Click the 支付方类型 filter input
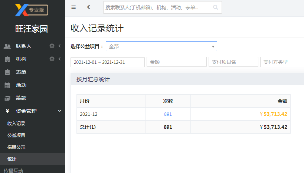The image size is (304, 173). 282,62
